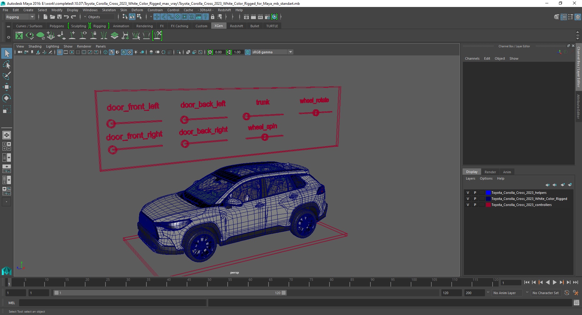
Task: Open Rigging menu set dropdown
Action: click(x=20, y=17)
